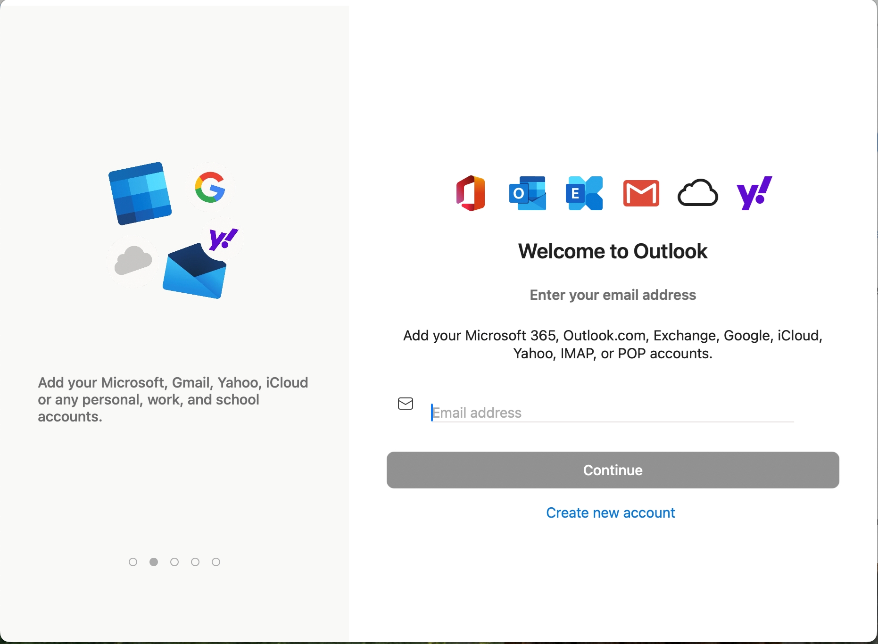Select the iCloud outline cloud icon

697,193
